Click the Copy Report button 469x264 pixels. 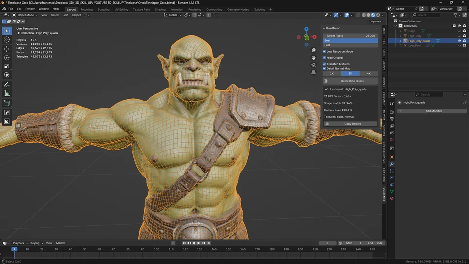coord(350,124)
